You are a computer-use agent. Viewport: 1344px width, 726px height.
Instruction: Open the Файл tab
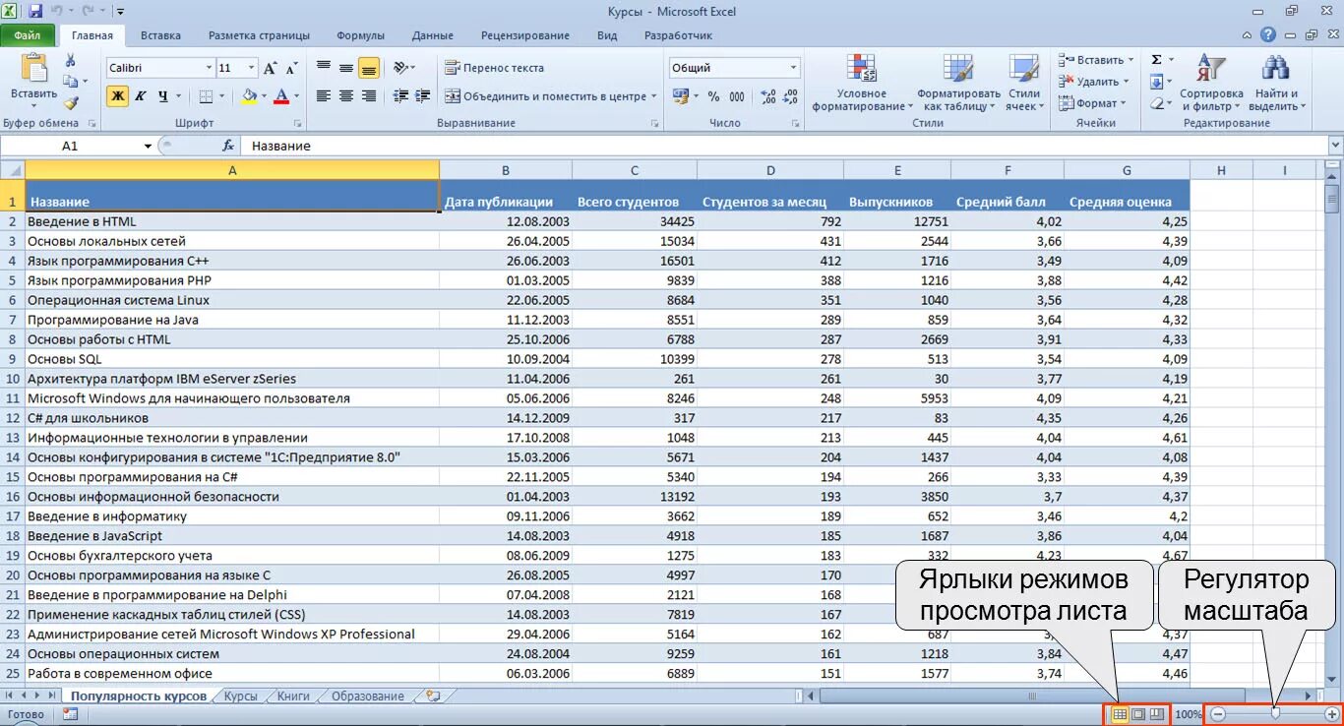pos(28,35)
